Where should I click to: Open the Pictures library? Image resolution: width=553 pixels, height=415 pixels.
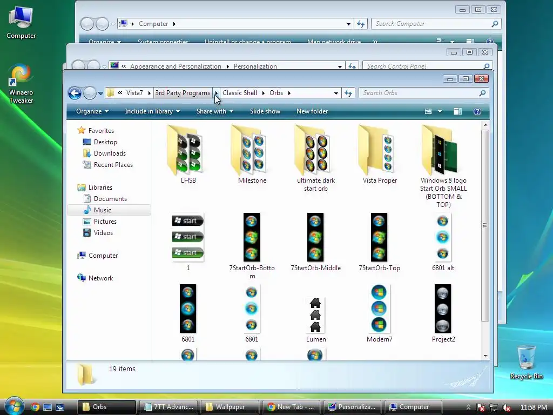105,221
